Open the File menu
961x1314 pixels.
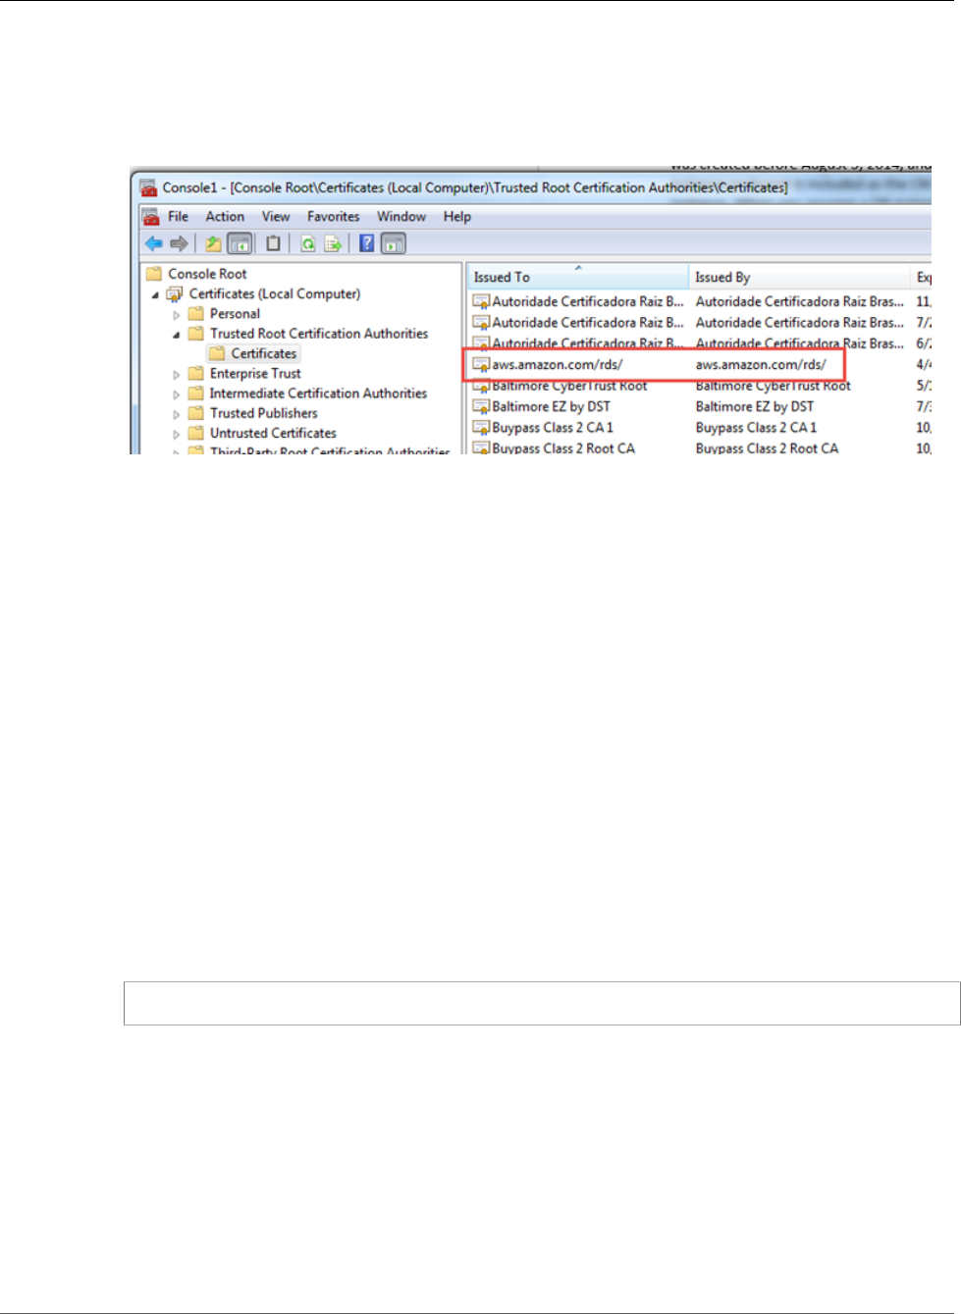click(178, 216)
